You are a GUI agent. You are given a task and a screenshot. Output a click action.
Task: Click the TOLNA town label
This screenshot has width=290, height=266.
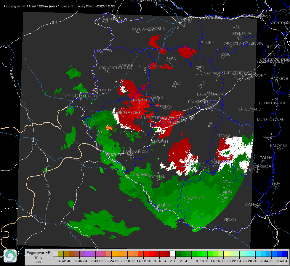click(266, 158)
